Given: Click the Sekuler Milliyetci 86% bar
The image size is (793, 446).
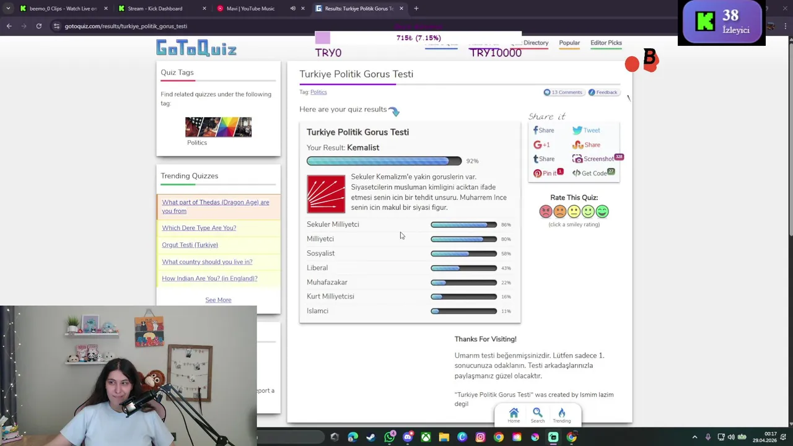Looking at the screenshot, I should point(463,224).
